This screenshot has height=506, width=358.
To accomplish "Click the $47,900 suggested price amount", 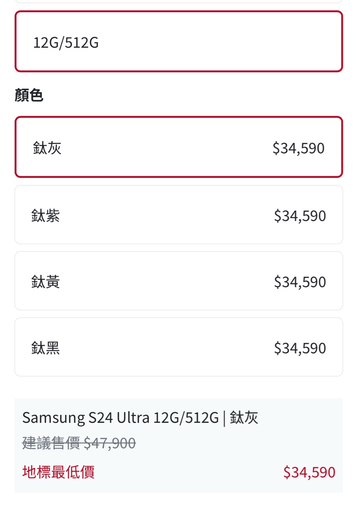I will (110, 443).
